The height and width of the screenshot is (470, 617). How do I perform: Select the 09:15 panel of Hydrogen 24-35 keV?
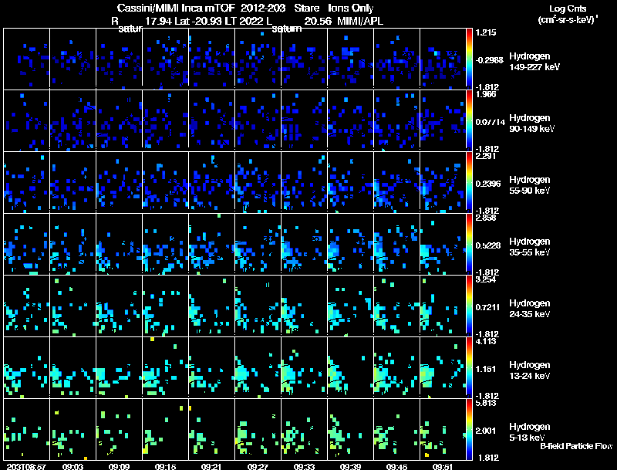(165, 306)
